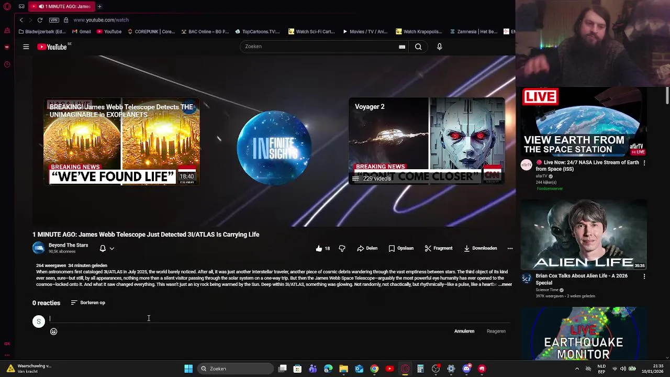
Task: Open Microsoft Edge from taskbar
Action: (x=328, y=369)
